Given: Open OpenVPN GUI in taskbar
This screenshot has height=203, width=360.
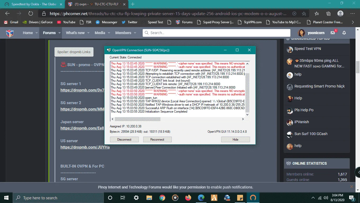Looking at the screenshot, I should pyautogui.click(x=253, y=198).
